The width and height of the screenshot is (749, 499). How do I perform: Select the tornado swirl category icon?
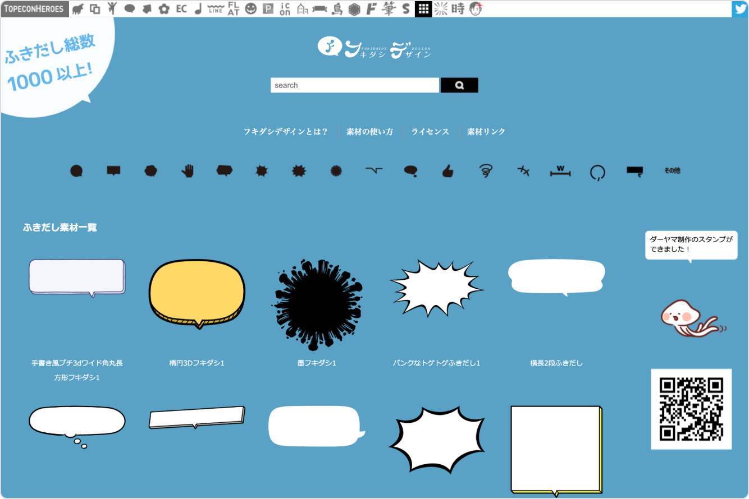486,171
